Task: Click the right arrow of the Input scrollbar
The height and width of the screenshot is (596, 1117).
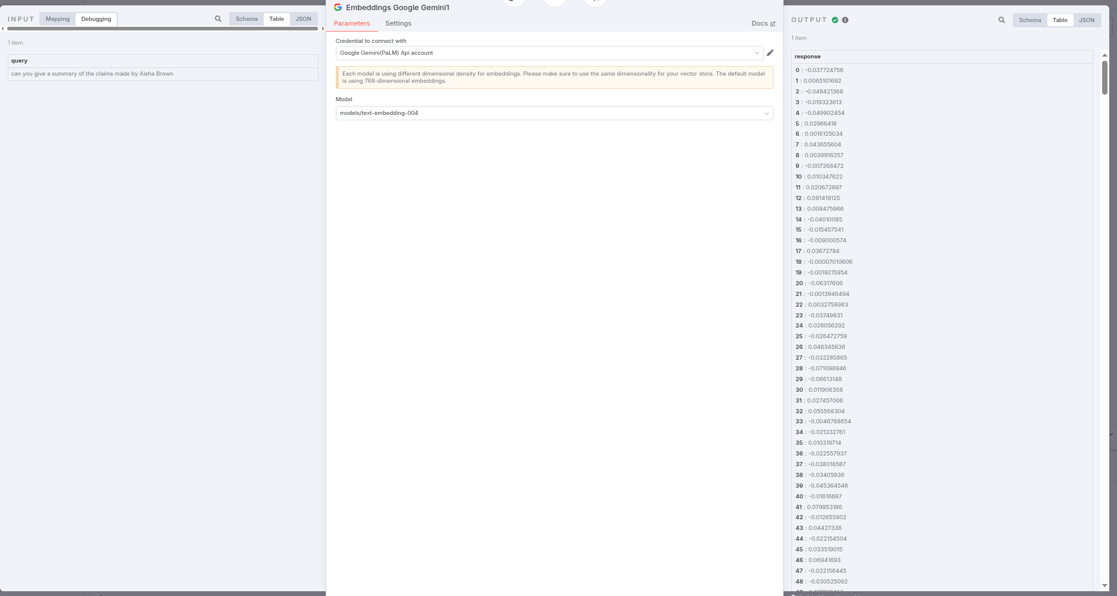Action: [323, 29]
